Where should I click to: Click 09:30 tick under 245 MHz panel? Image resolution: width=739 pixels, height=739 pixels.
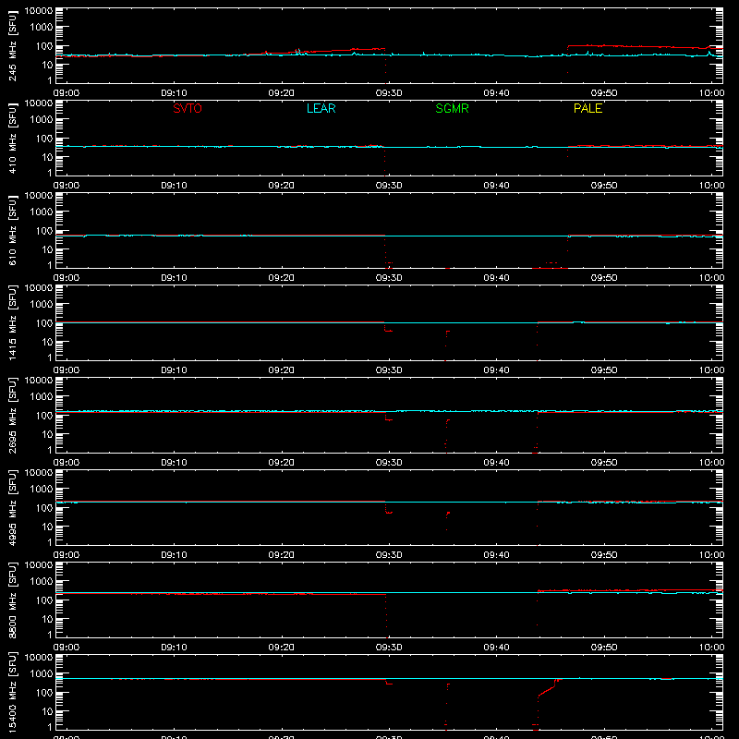point(389,93)
